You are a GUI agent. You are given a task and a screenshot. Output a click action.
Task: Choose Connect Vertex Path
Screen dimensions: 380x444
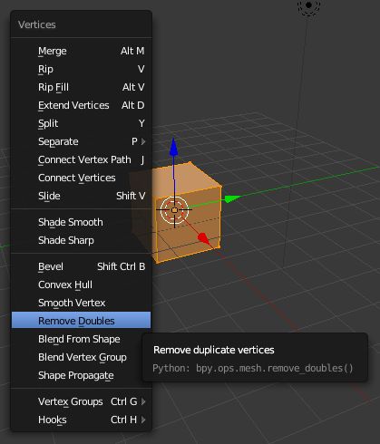pos(81,159)
